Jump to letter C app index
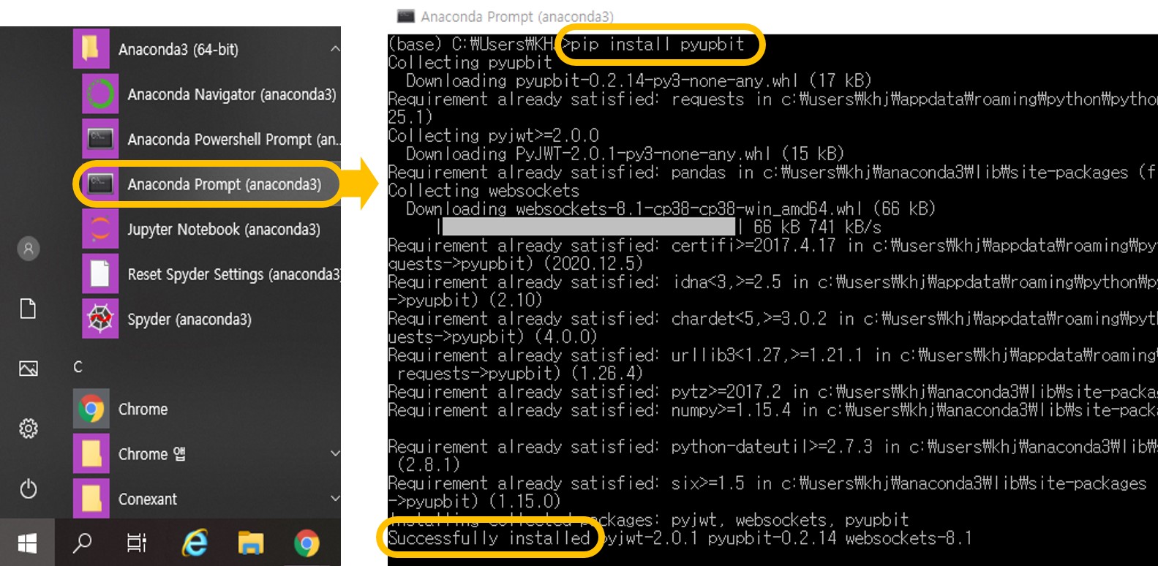This screenshot has height=566, width=1158. (78, 366)
